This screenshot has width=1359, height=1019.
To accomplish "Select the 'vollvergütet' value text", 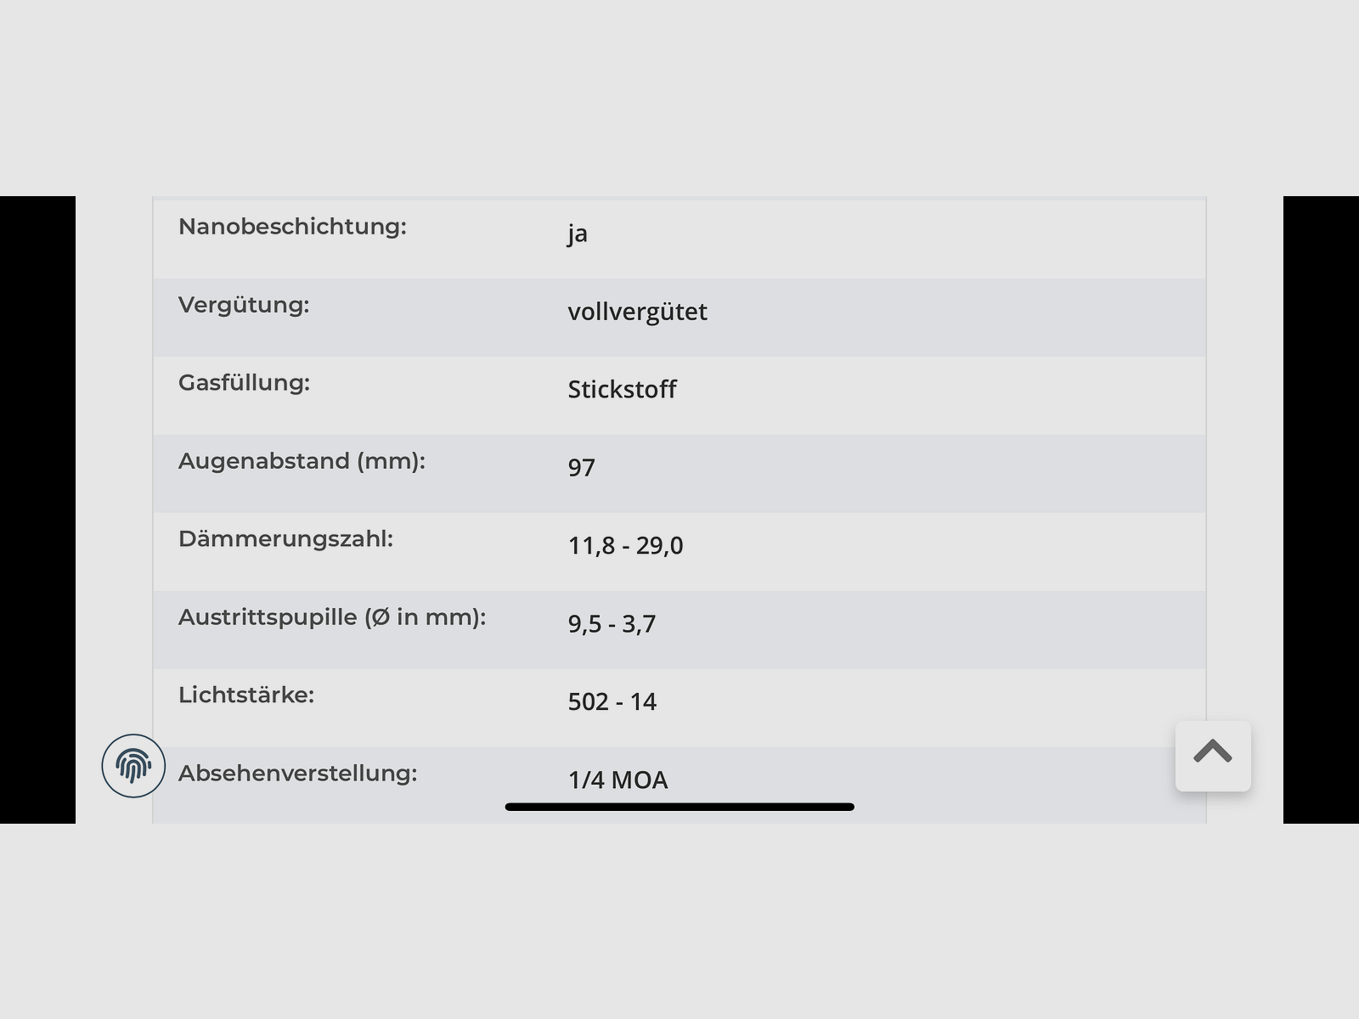I will click(637, 312).
